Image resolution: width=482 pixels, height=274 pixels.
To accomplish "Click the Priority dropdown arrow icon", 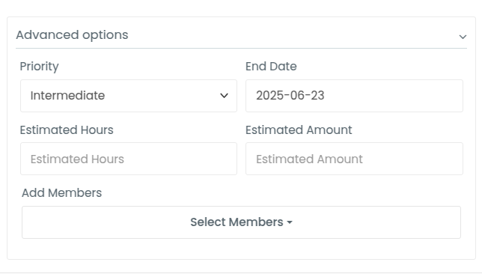I will [224, 96].
